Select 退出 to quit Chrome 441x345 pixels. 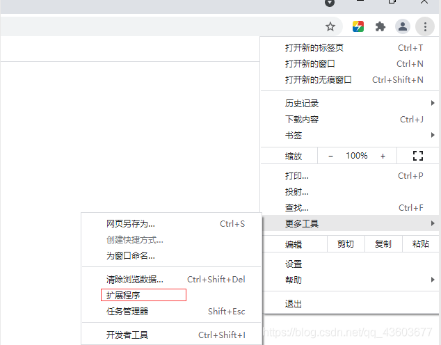[x=350, y=304]
